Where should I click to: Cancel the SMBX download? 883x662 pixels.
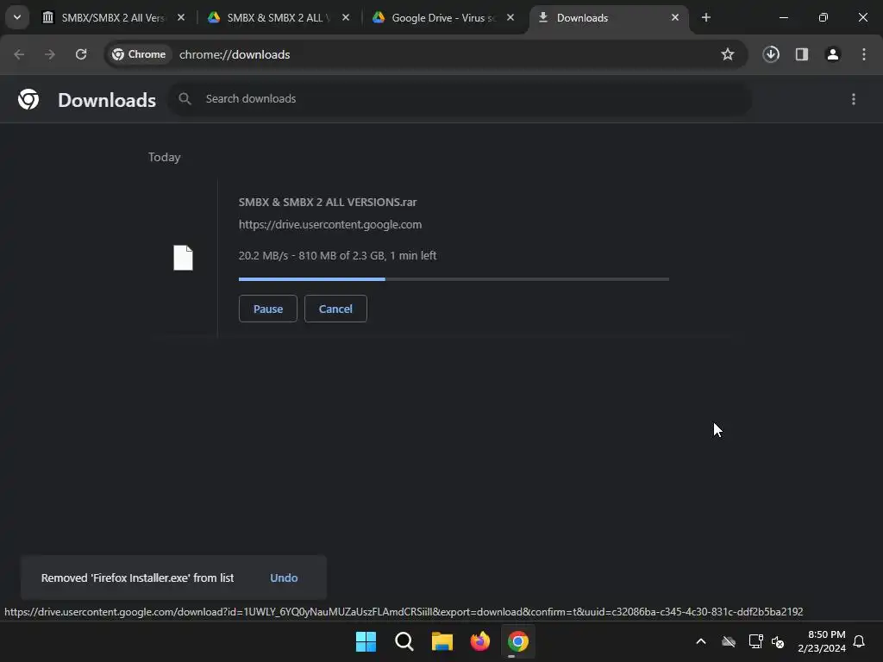(x=335, y=309)
